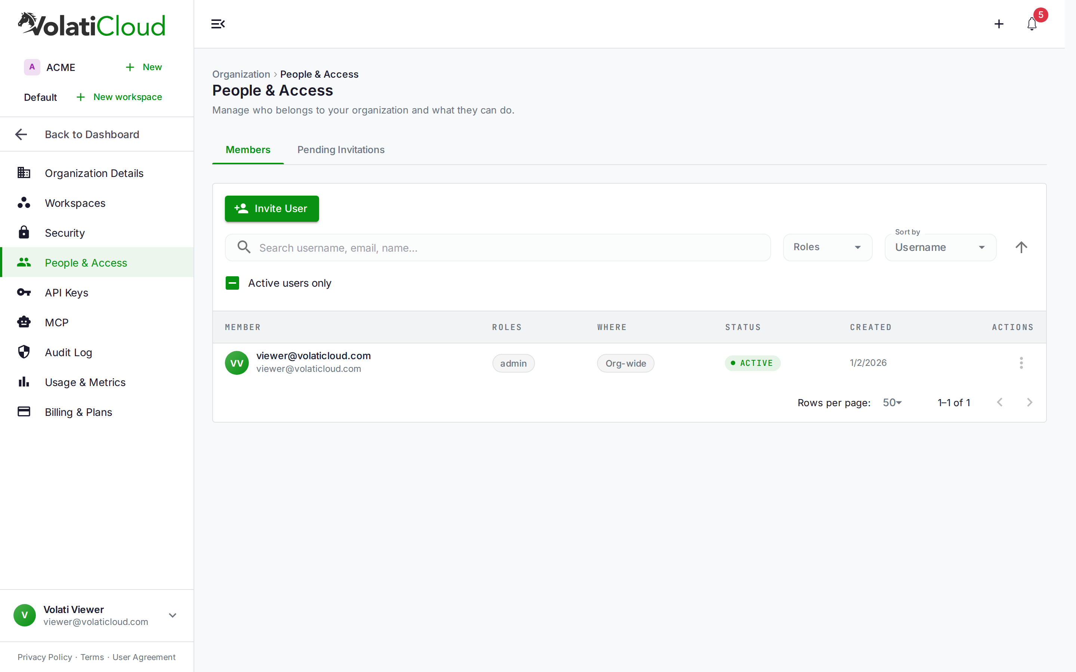Switch to Pending Invitations tab
This screenshot has width=1076, height=672.
tap(341, 150)
